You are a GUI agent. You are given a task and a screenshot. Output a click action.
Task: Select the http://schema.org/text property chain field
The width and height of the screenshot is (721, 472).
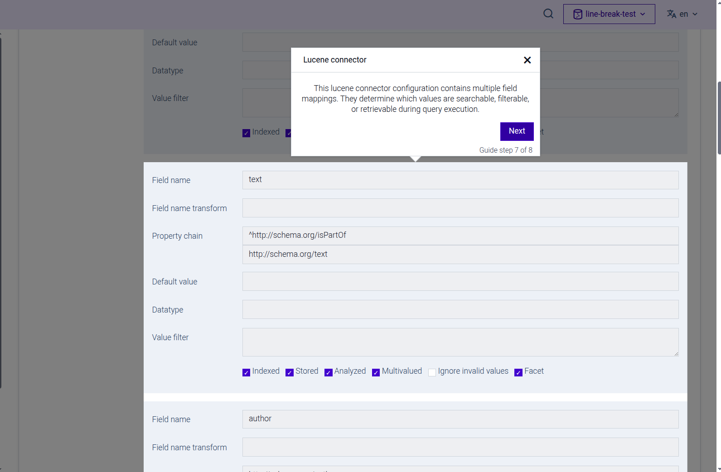point(460,255)
